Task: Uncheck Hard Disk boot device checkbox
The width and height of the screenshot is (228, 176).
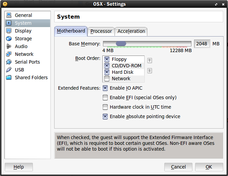Action: (107, 72)
